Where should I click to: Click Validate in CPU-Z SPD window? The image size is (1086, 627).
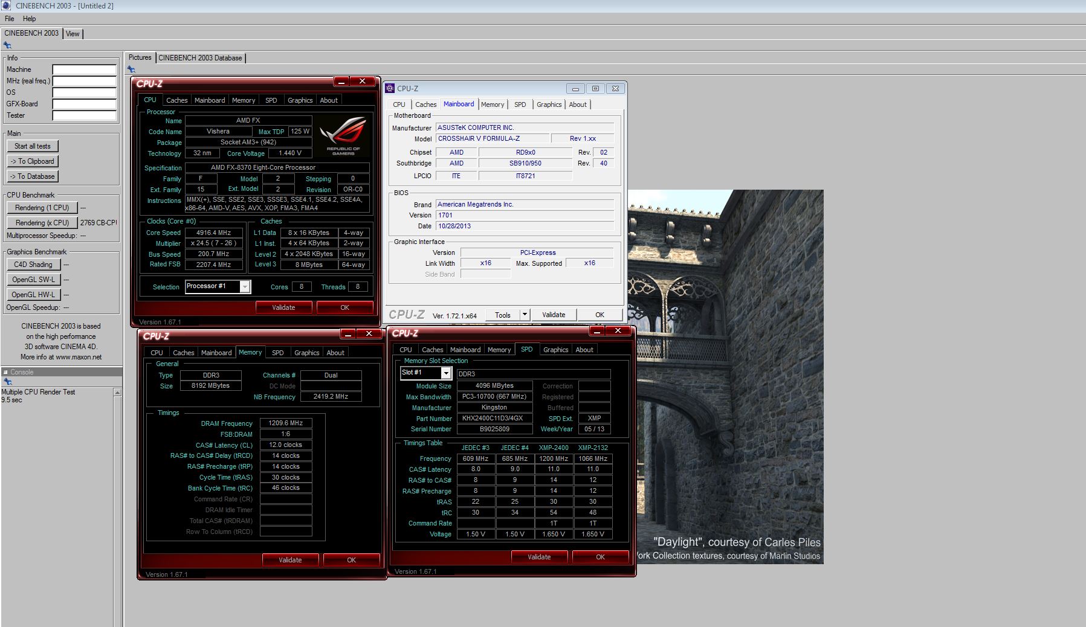(539, 557)
